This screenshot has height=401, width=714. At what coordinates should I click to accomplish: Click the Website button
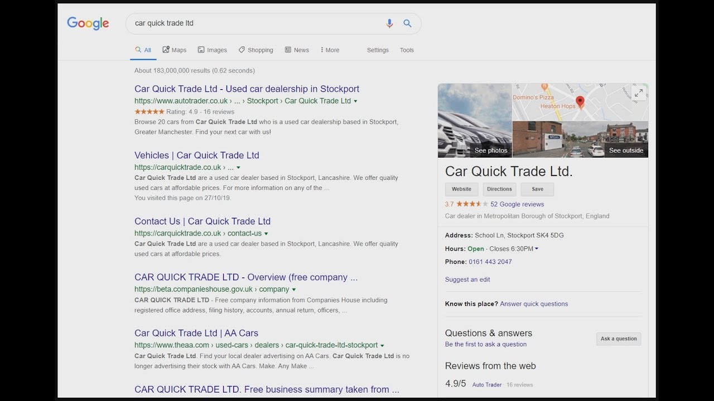(x=461, y=189)
